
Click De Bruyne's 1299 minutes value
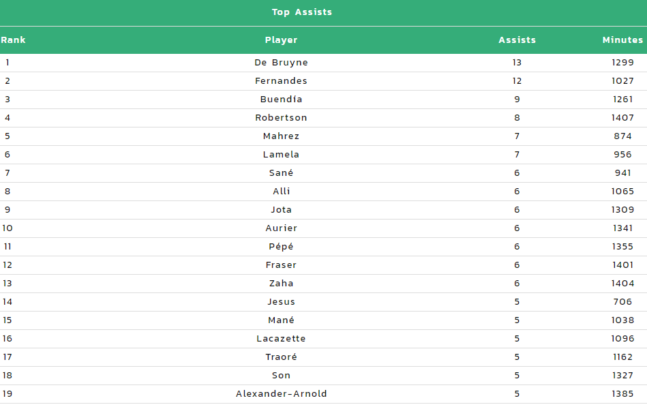tap(622, 62)
